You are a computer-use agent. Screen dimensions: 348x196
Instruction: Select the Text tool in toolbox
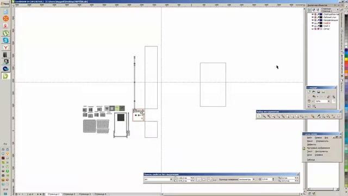(306, 116)
